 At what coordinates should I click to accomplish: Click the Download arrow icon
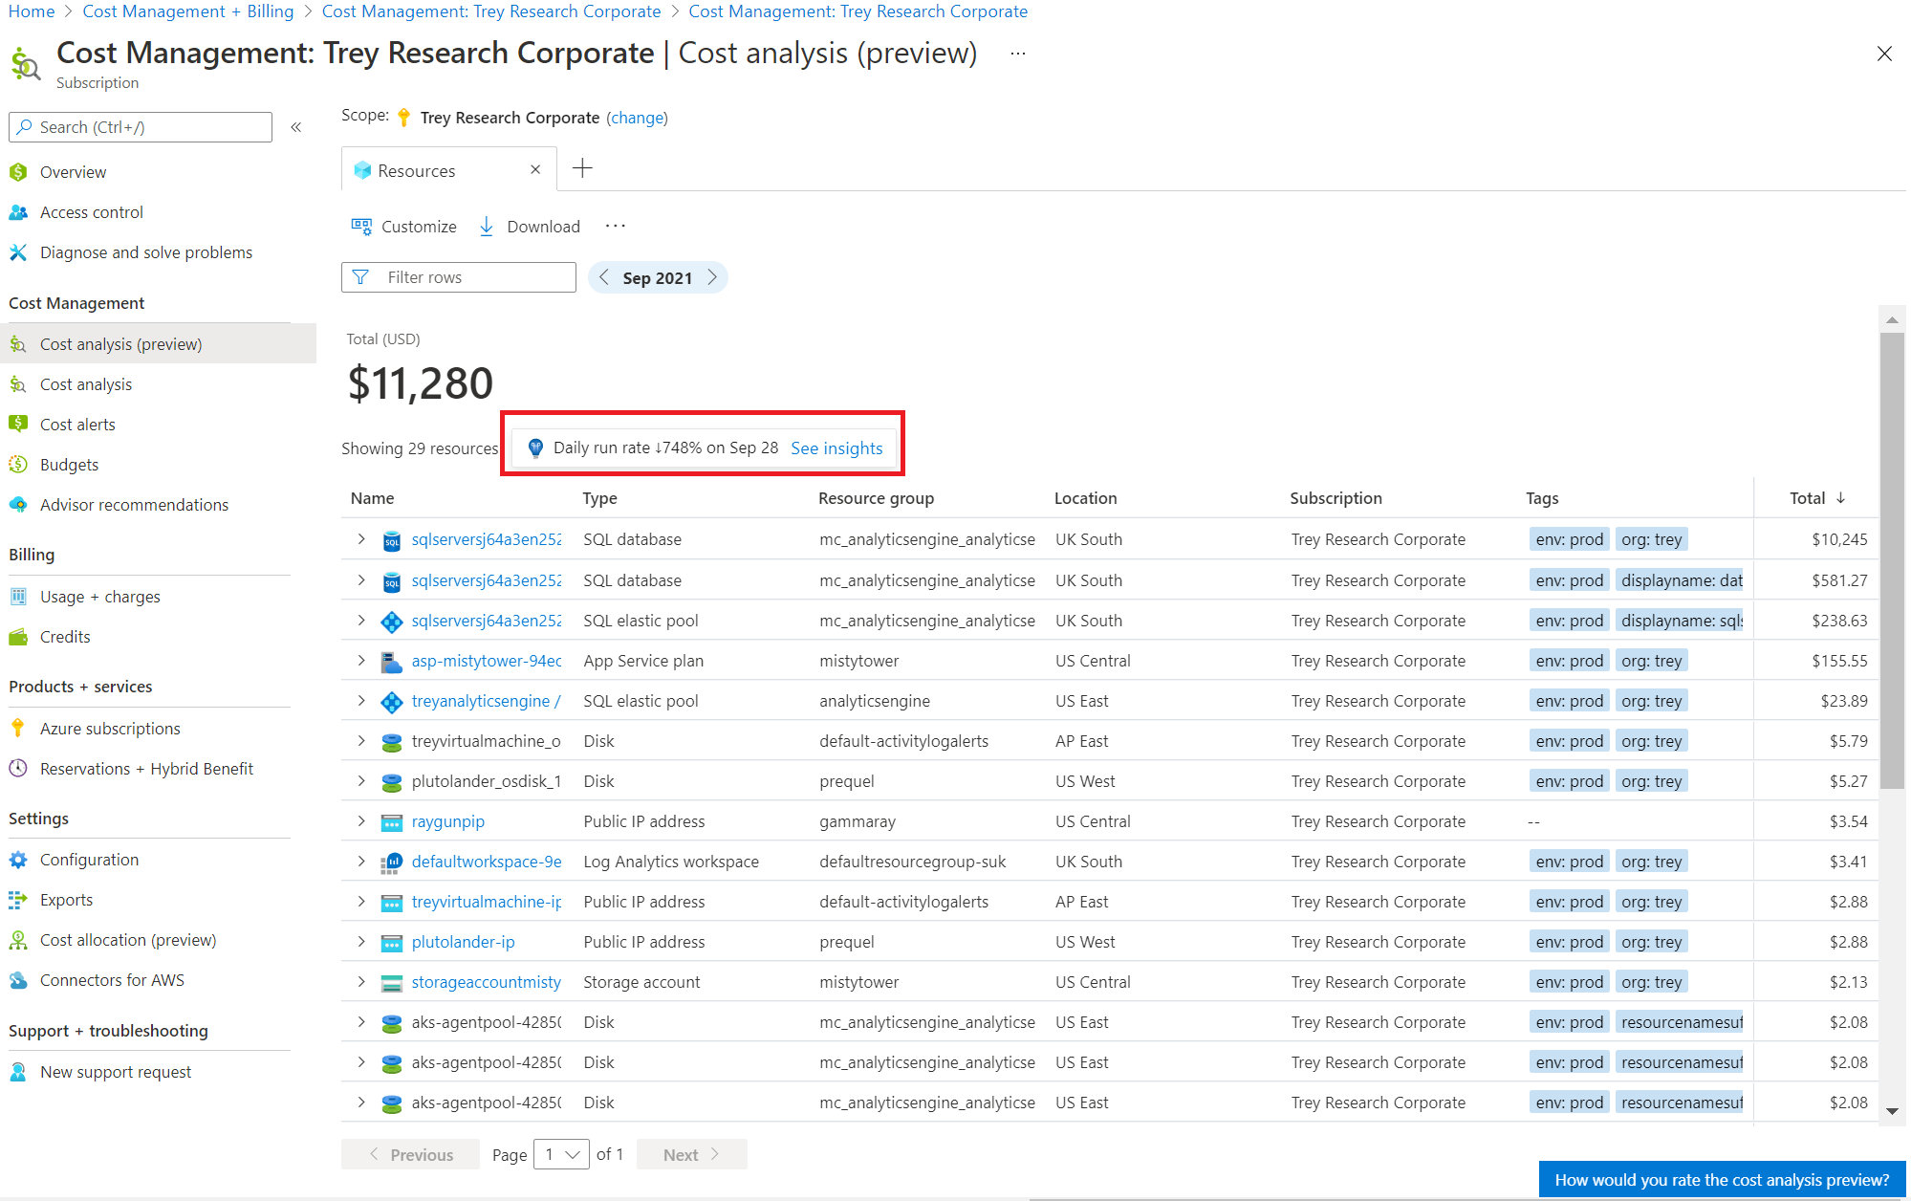pos(487,227)
